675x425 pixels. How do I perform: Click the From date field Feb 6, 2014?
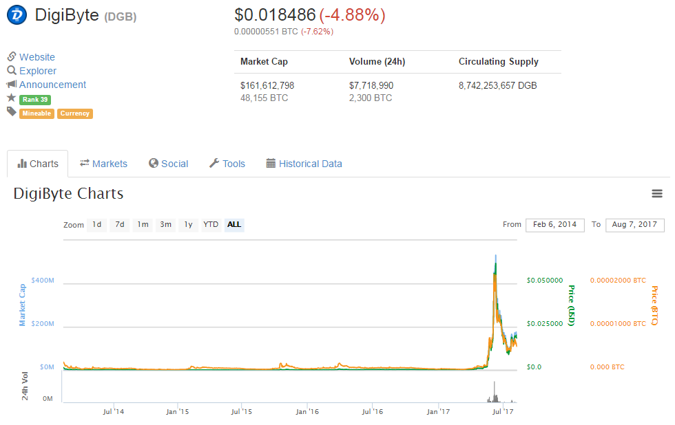[555, 225]
